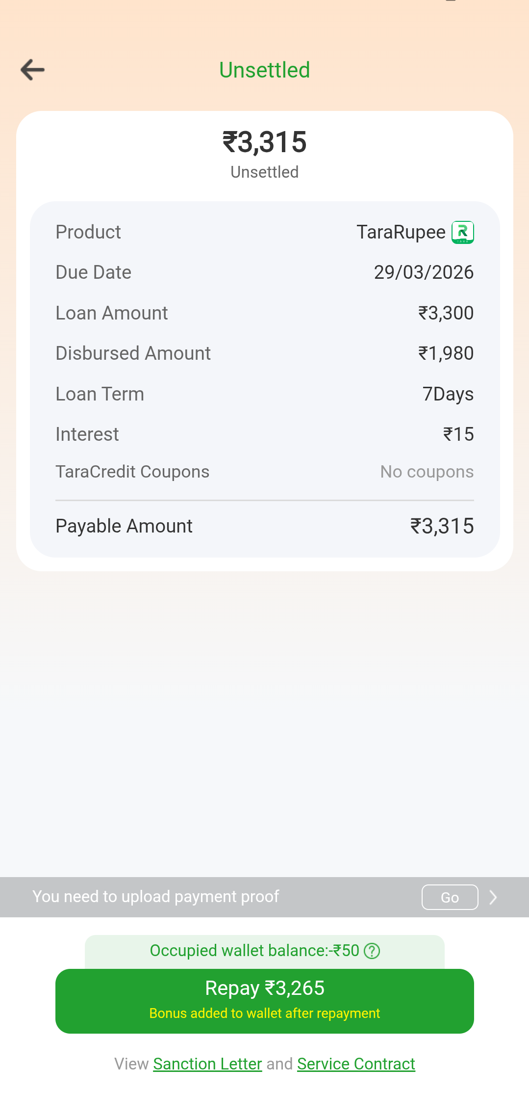Tap the upload payment proof banner text
Screen dimensions: 529x1095
155,897
